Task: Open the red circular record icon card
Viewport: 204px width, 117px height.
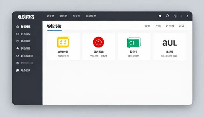Action: click(98, 47)
